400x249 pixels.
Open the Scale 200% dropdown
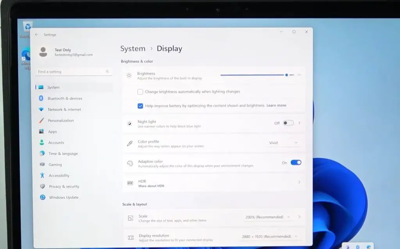click(268, 217)
